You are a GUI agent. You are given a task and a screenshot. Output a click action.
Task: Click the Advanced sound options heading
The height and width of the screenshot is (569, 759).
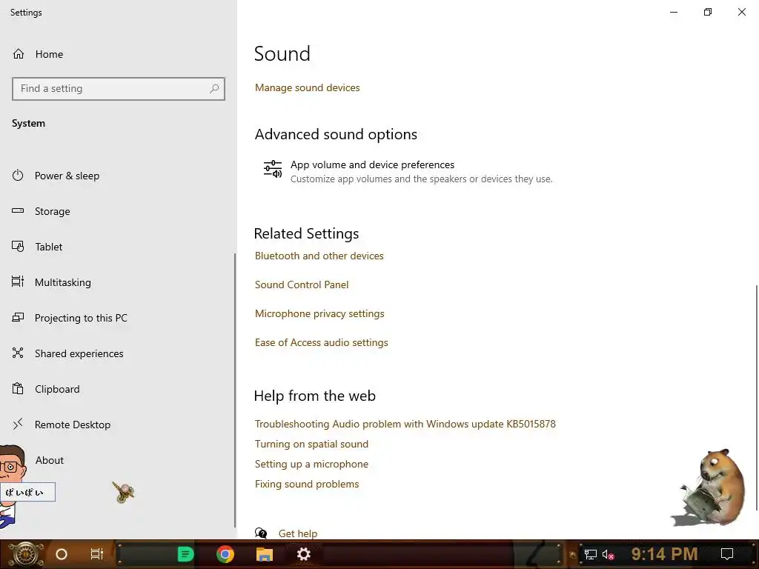pyautogui.click(x=336, y=134)
